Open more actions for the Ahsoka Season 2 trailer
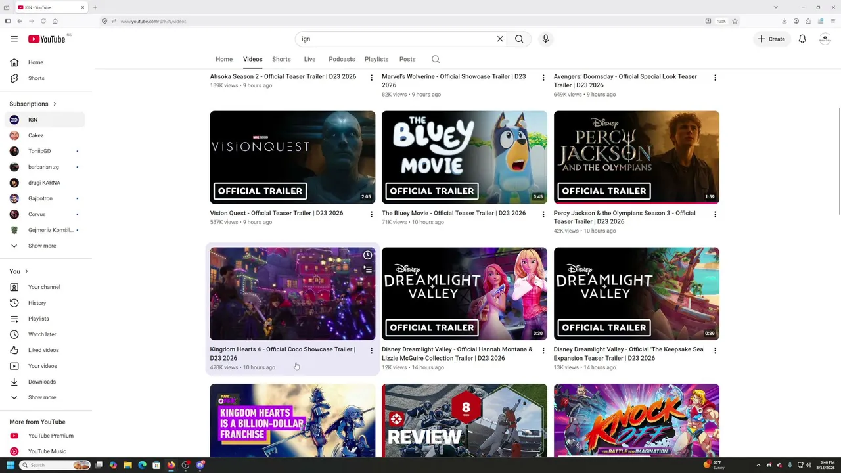The image size is (841, 473). [x=371, y=78]
